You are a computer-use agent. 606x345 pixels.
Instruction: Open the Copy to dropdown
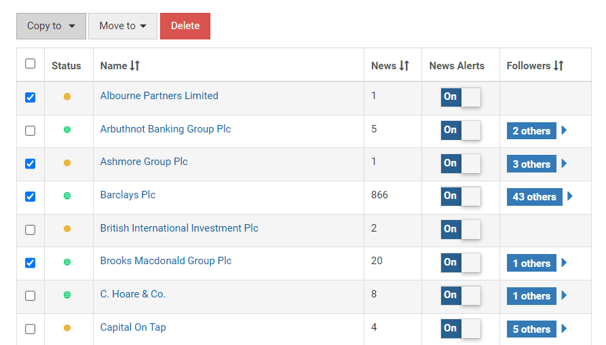pyautogui.click(x=51, y=26)
